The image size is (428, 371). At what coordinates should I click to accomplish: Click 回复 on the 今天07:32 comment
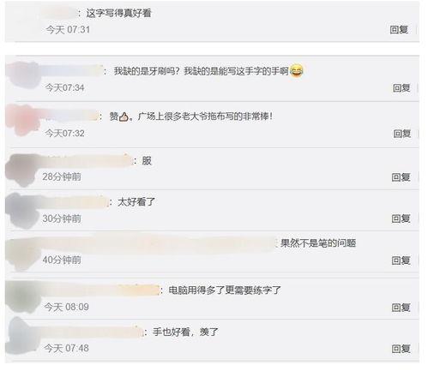402,134
